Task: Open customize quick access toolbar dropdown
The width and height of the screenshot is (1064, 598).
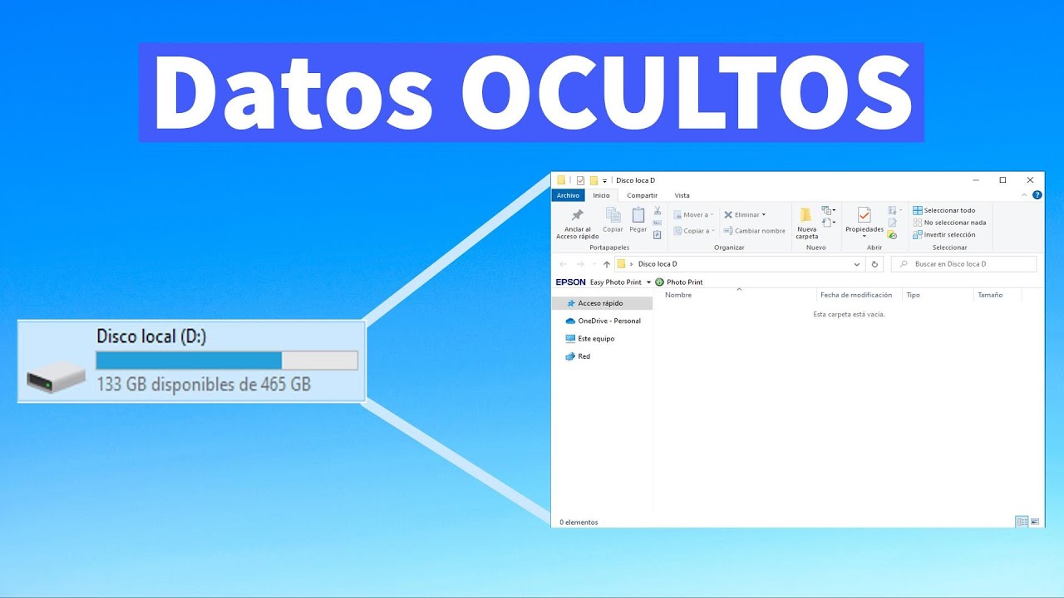Action: 605,181
